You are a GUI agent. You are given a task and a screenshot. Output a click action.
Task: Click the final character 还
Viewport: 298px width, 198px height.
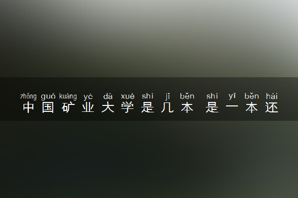tap(272, 107)
